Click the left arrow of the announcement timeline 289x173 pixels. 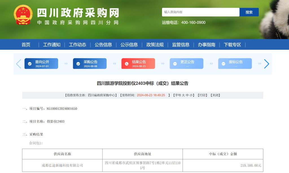point(19,64)
